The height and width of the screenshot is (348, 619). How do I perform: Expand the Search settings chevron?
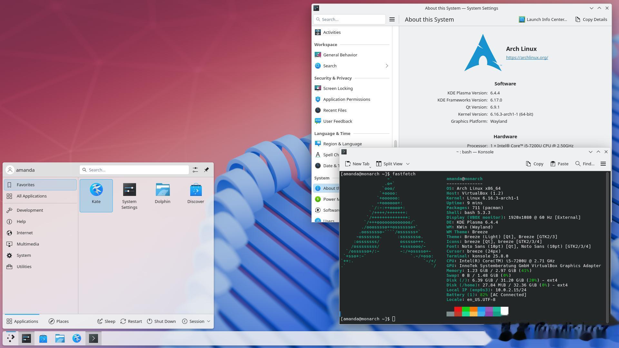click(387, 66)
